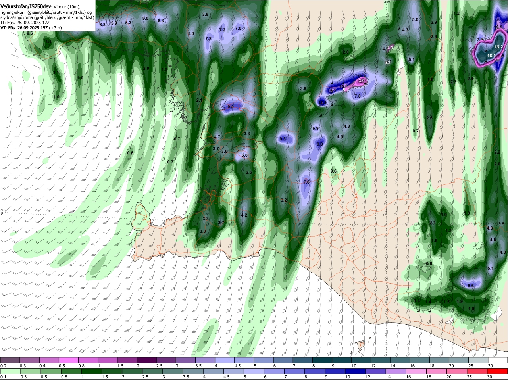Pick the dark teal 9 swatch in upper legend
508x380 pixels.
tap(342, 359)
